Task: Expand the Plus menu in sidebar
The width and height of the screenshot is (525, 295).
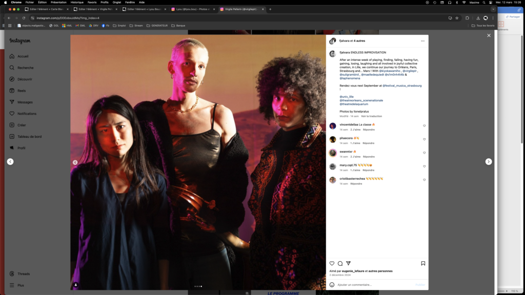Action: [x=21, y=285]
